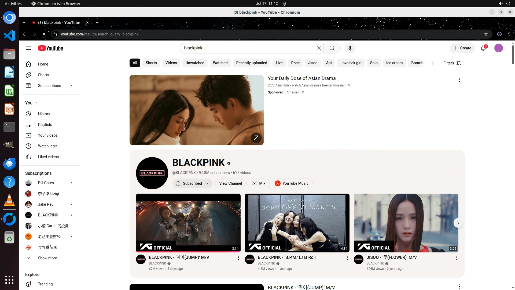
Task: Expand Show more in the Subscriptions list
Action: [x=47, y=258]
